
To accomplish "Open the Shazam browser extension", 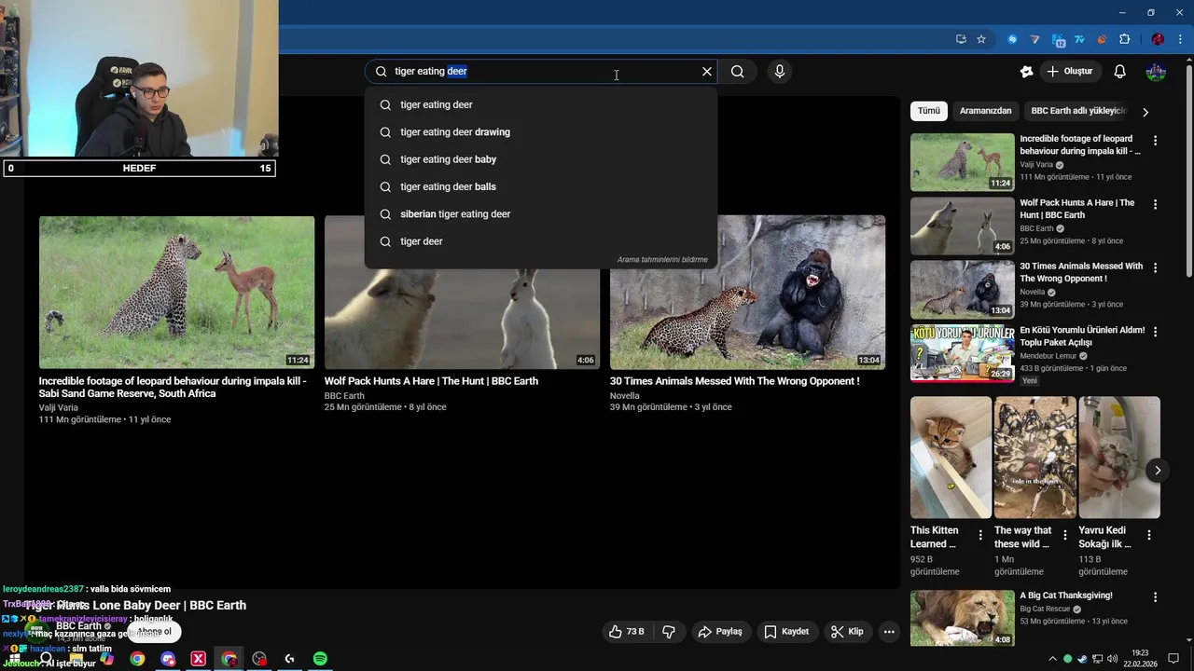I will 1012,39.
